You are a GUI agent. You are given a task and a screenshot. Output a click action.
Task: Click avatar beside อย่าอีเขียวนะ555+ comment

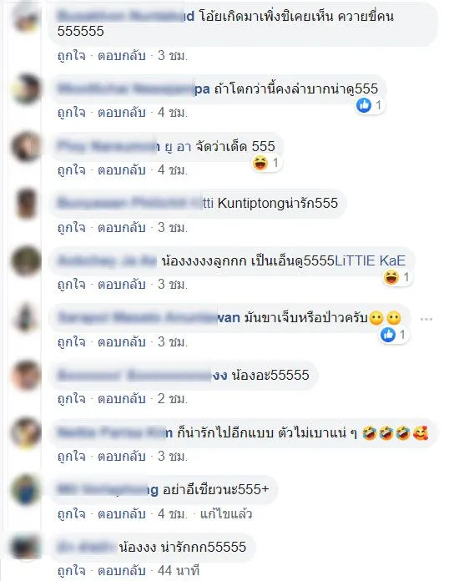(x=26, y=489)
